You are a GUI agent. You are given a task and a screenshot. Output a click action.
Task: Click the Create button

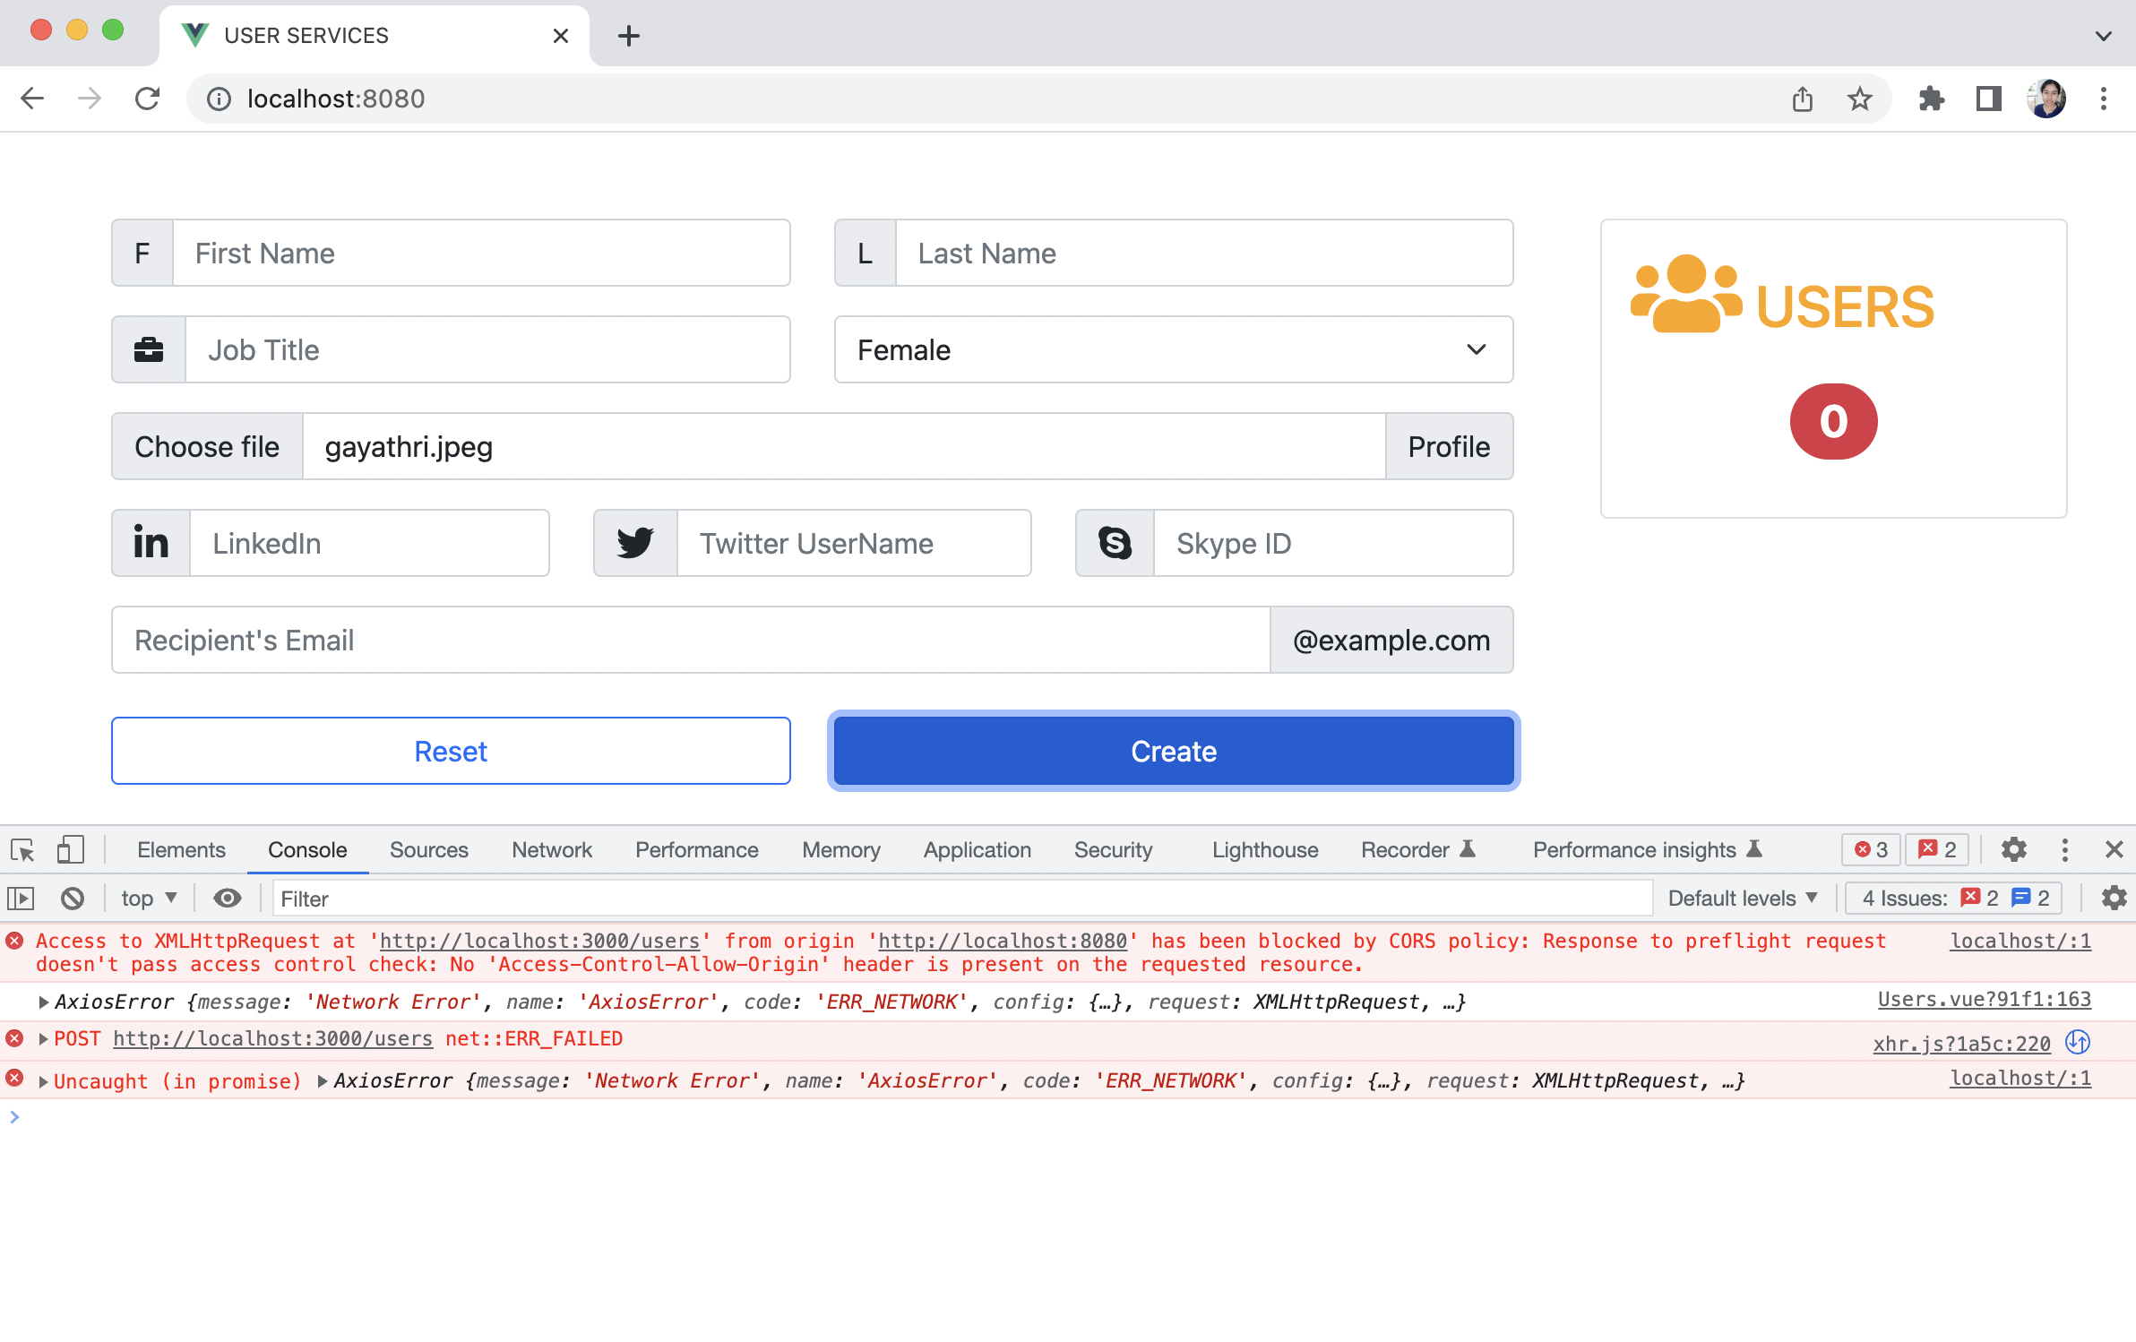point(1173,751)
